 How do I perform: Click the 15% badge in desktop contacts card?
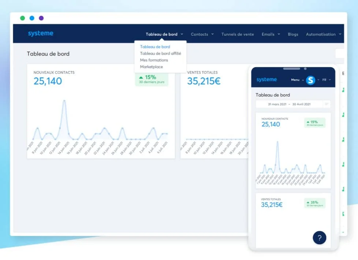pos(152,79)
